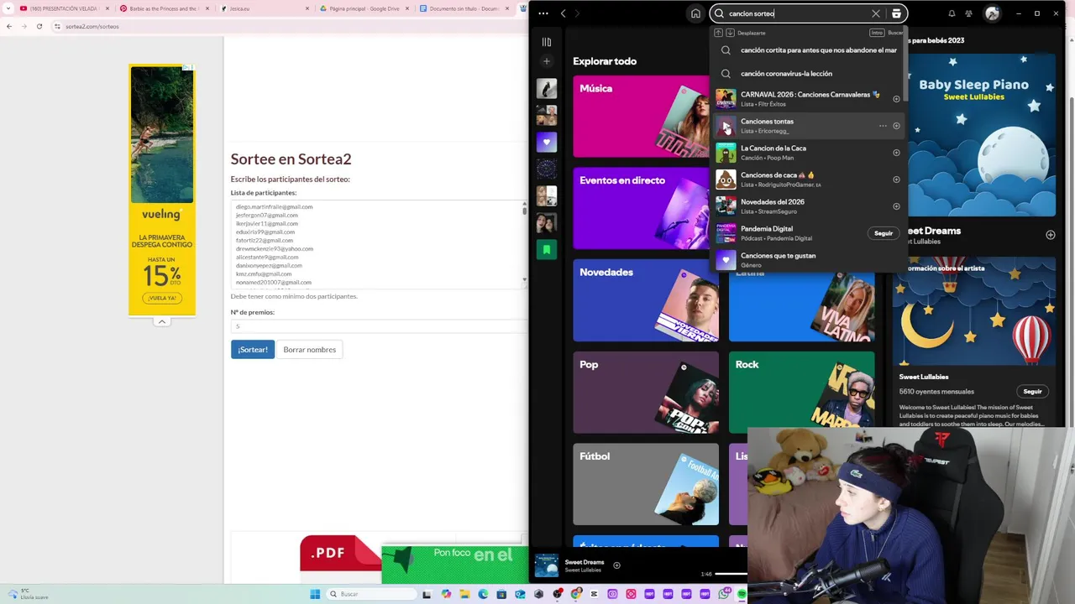Screen dimensions: 1075x604
Task: Open the Música browse category card
Action: click(x=642, y=117)
